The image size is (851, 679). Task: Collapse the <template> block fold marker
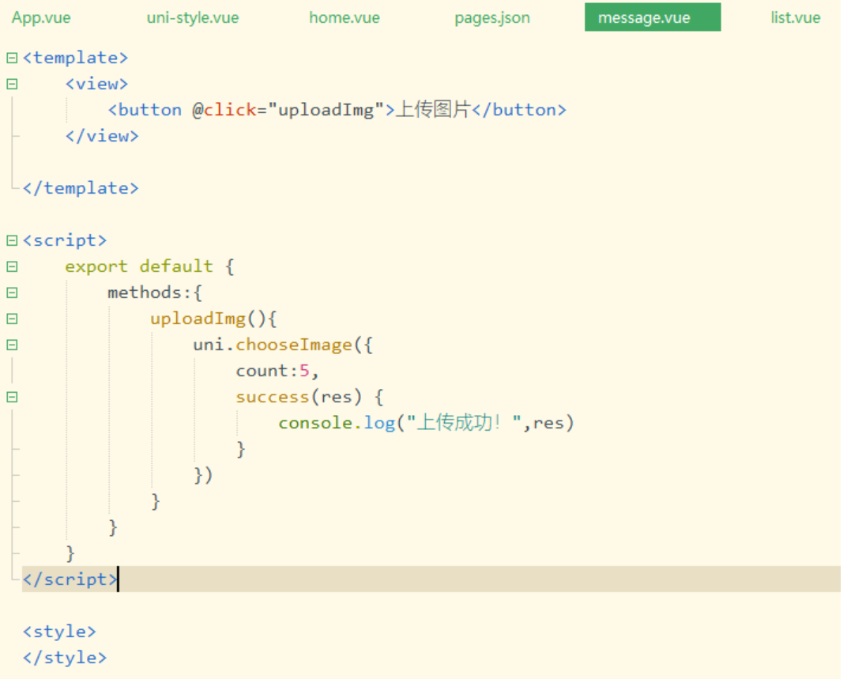pyautogui.click(x=12, y=58)
